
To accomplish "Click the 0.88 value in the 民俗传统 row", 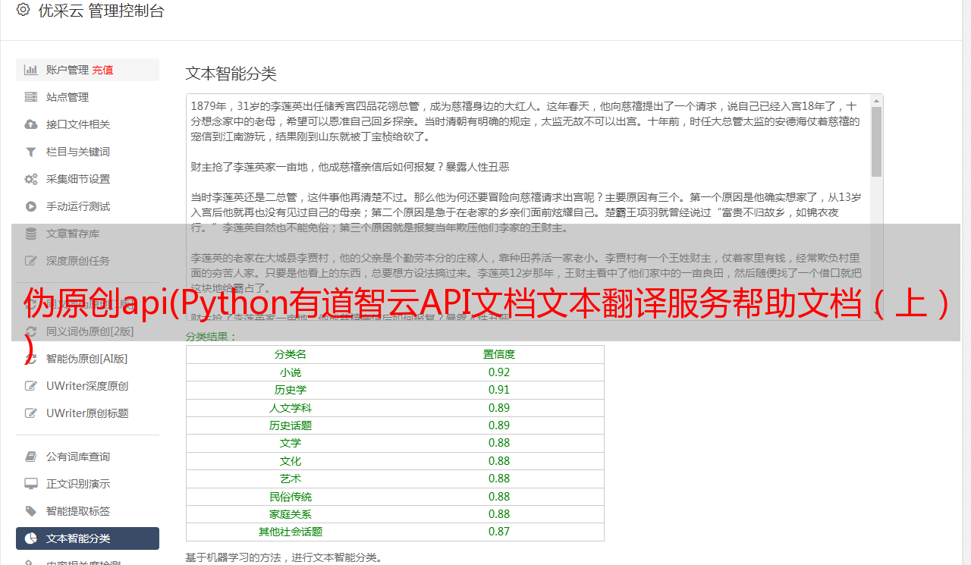I will [499, 497].
